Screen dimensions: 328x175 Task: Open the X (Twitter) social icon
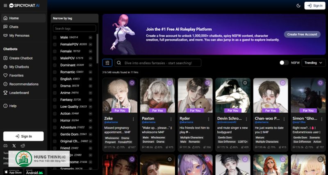pyautogui.click(x=14, y=145)
